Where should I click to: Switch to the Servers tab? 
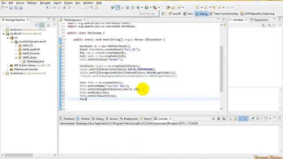point(111,119)
